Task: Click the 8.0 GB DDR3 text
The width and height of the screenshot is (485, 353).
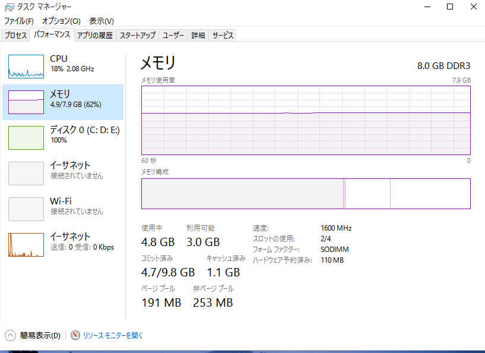Action: [443, 65]
